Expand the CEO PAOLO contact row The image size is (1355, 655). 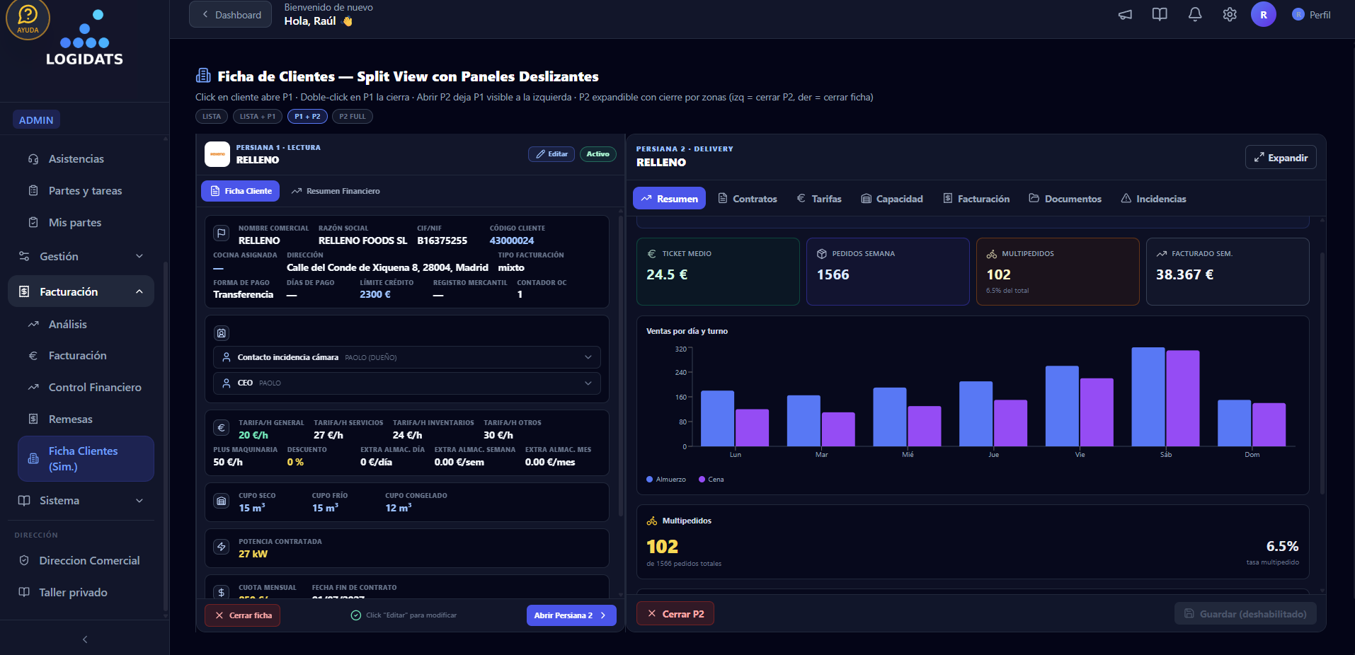pos(407,383)
